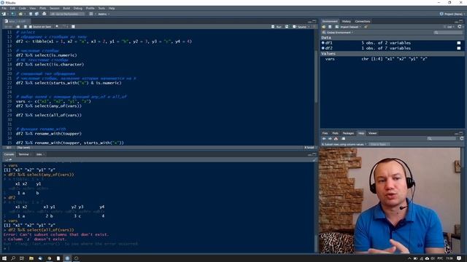Focus the Help search field

click(x=441, y=139)
